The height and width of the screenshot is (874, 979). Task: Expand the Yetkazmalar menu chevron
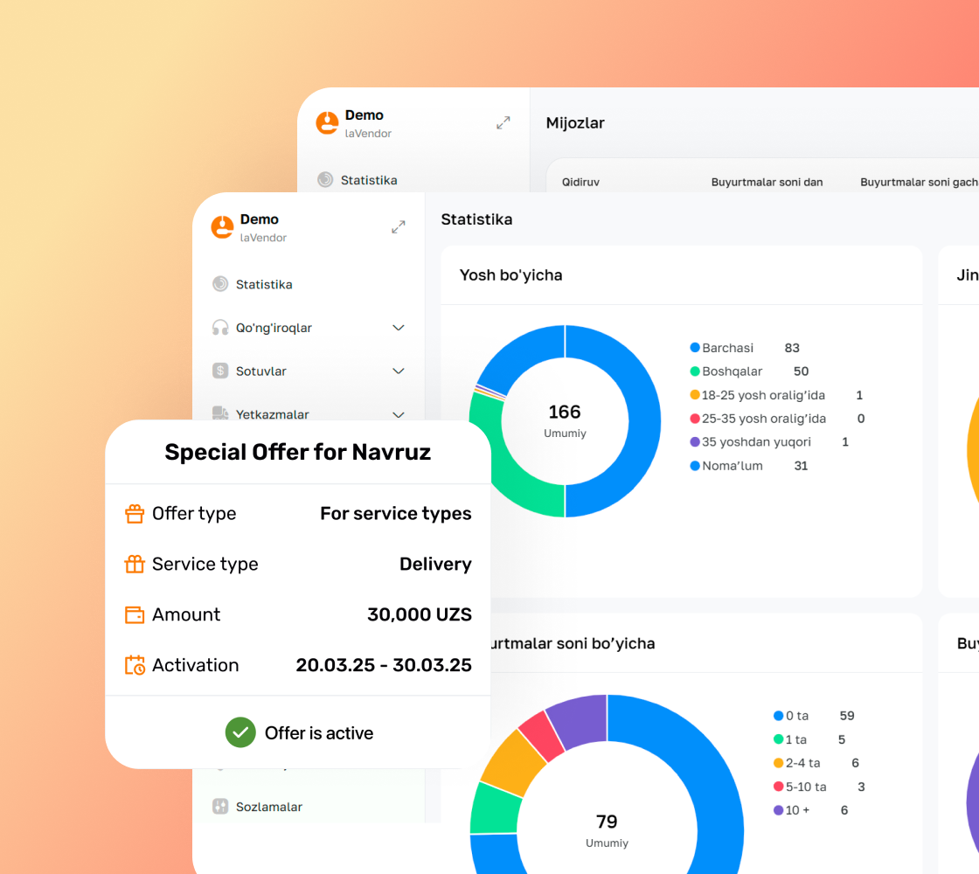click(x=399, y=414)
